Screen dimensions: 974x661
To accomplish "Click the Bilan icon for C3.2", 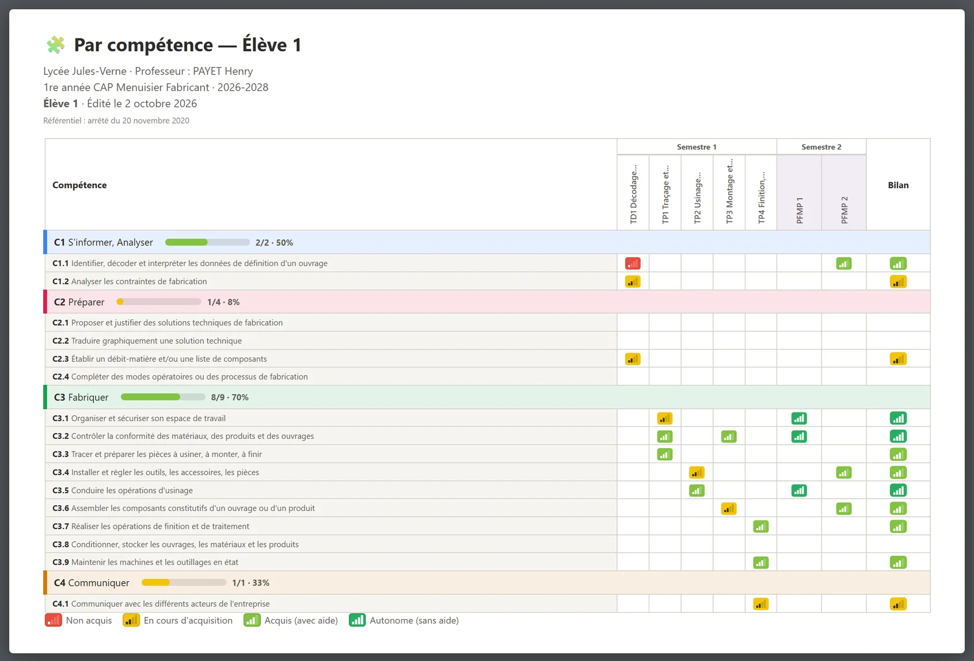I will 898,437.
